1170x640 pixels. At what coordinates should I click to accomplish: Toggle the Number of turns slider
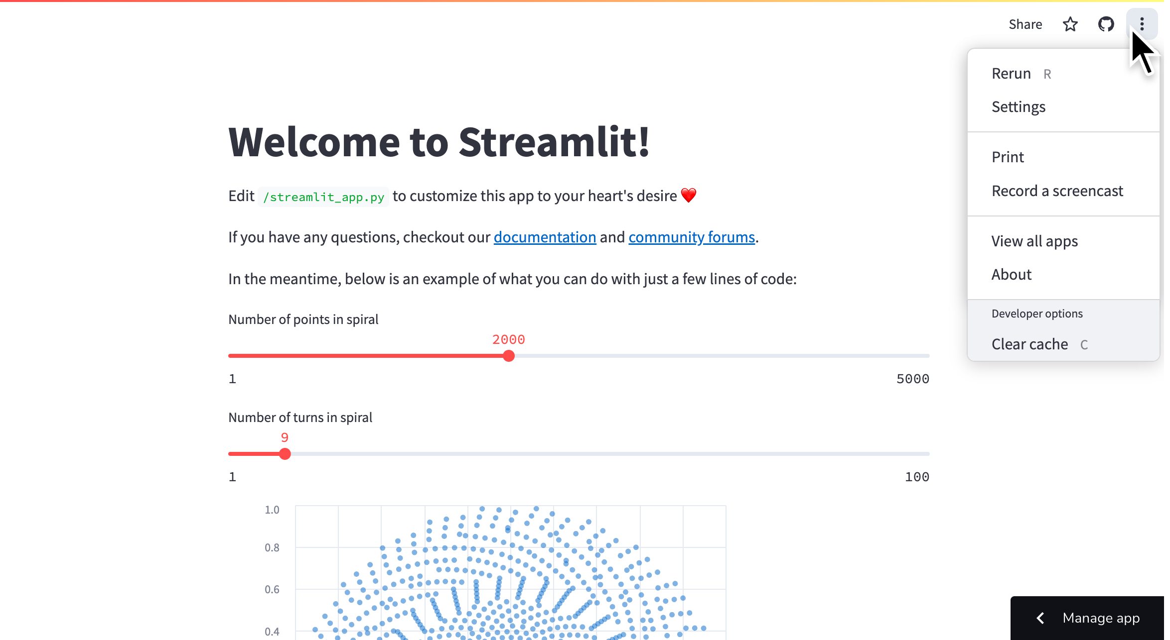285,453
